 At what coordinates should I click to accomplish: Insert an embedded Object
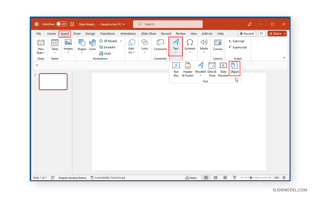(234, 69)
